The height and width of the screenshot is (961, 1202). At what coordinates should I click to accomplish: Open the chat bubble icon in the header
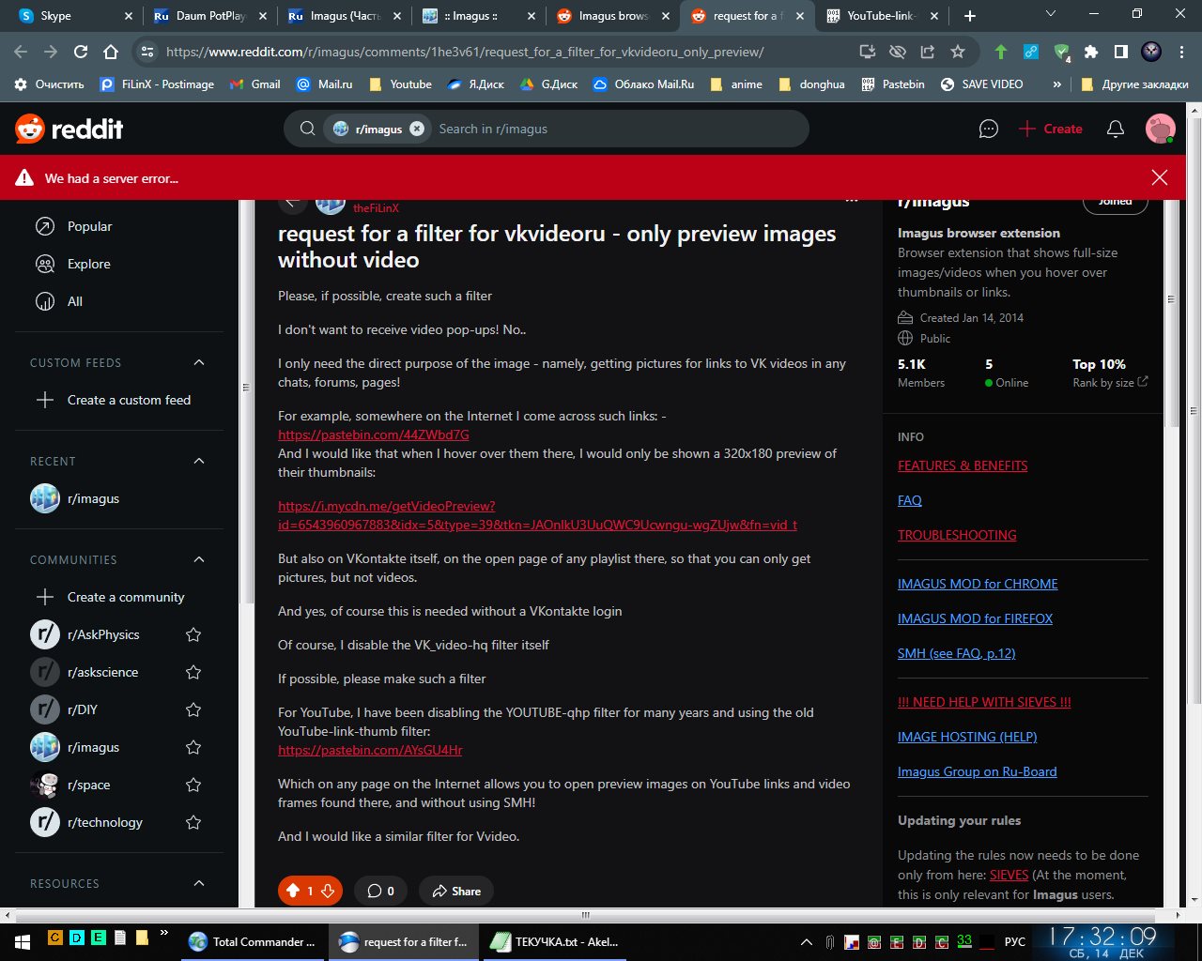[x=988, y=129]
